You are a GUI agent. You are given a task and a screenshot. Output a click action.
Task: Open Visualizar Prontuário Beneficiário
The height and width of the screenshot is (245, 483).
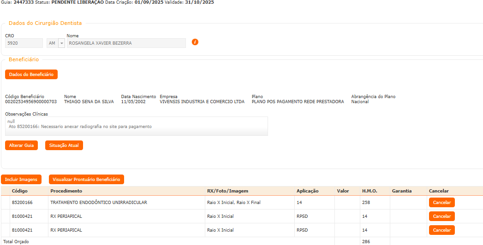click(x=86, y=180)
